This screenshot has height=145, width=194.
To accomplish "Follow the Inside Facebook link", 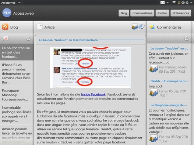I will pos(93,94).
